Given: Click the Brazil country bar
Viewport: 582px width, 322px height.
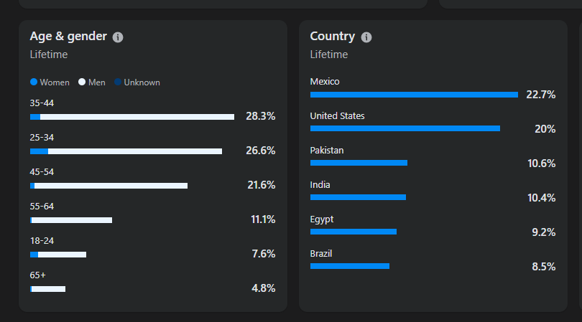Looking at the screenshot, I should tap(350, 266).
